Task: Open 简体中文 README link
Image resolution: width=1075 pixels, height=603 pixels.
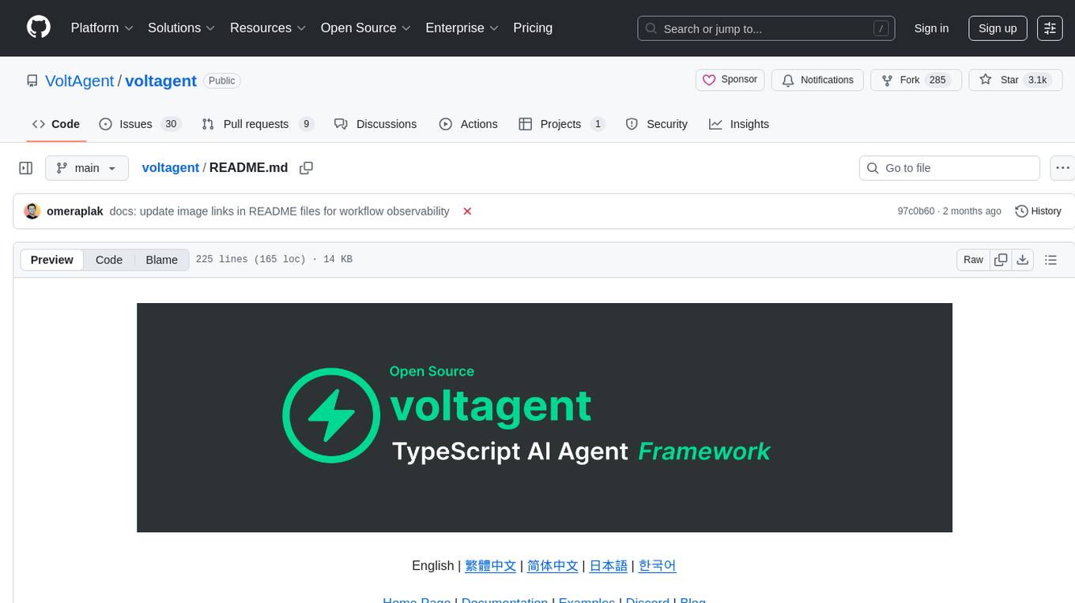Action: [x=553, y=565]
